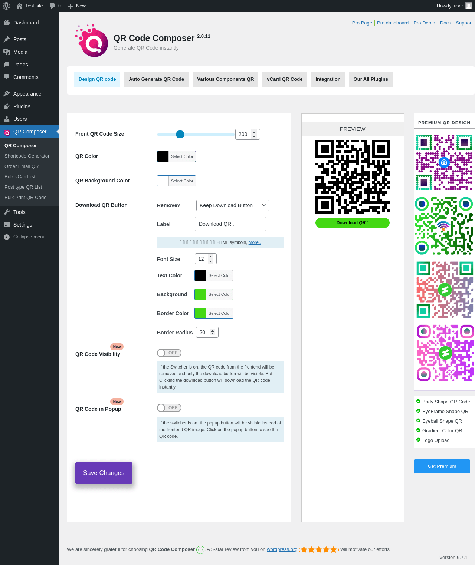Viewport: 475px width, 565px height.
Task: Click the Settings icon in sidebar
Action: coord(7,225)
